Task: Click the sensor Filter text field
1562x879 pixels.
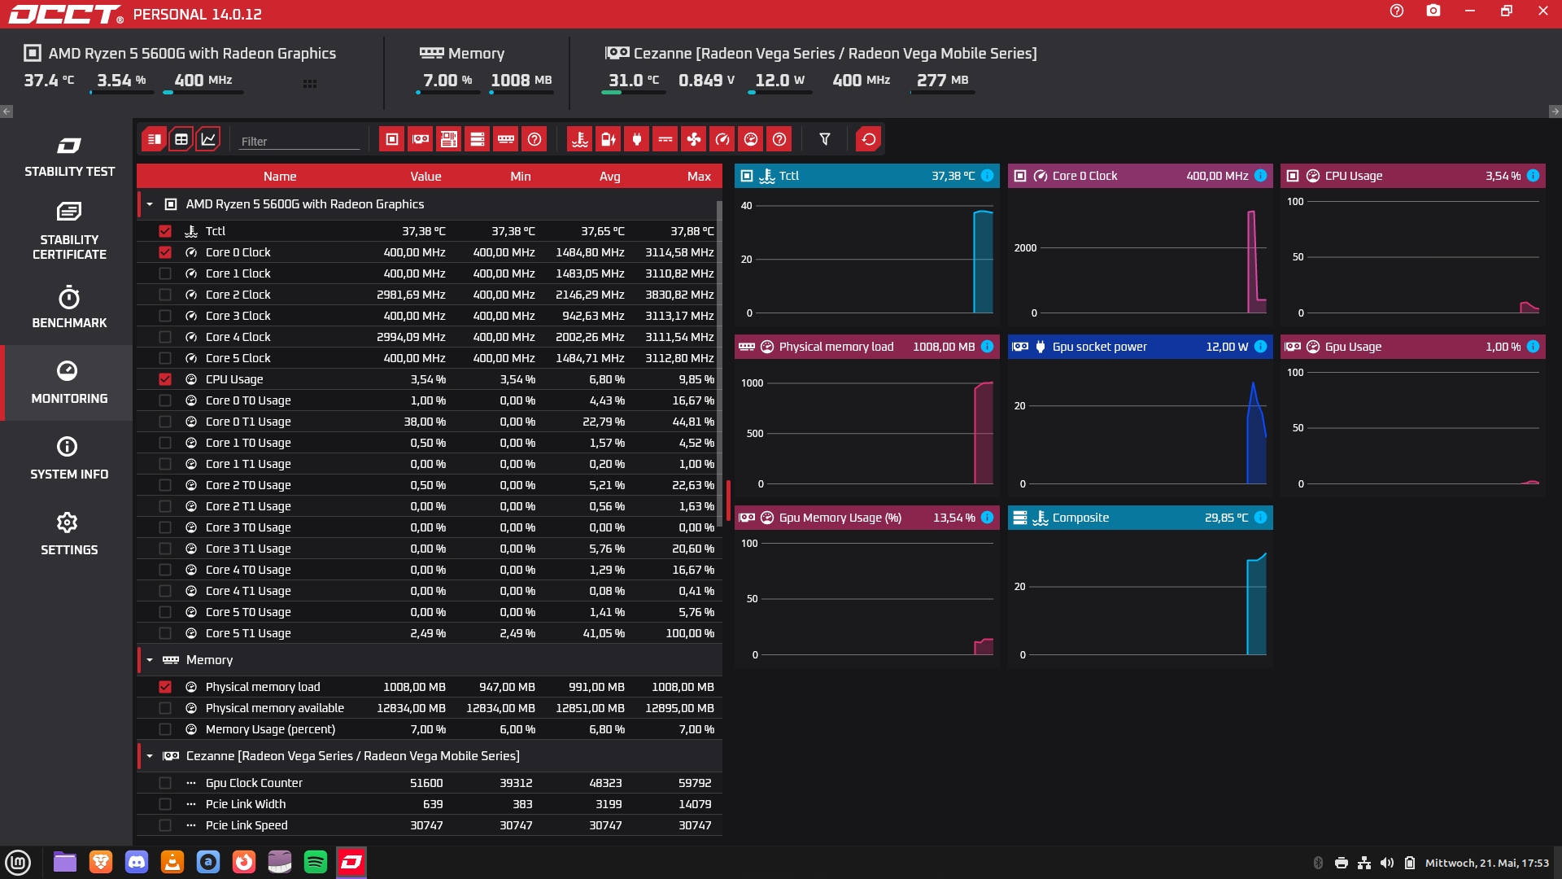Action: click(x=299, y=141)
